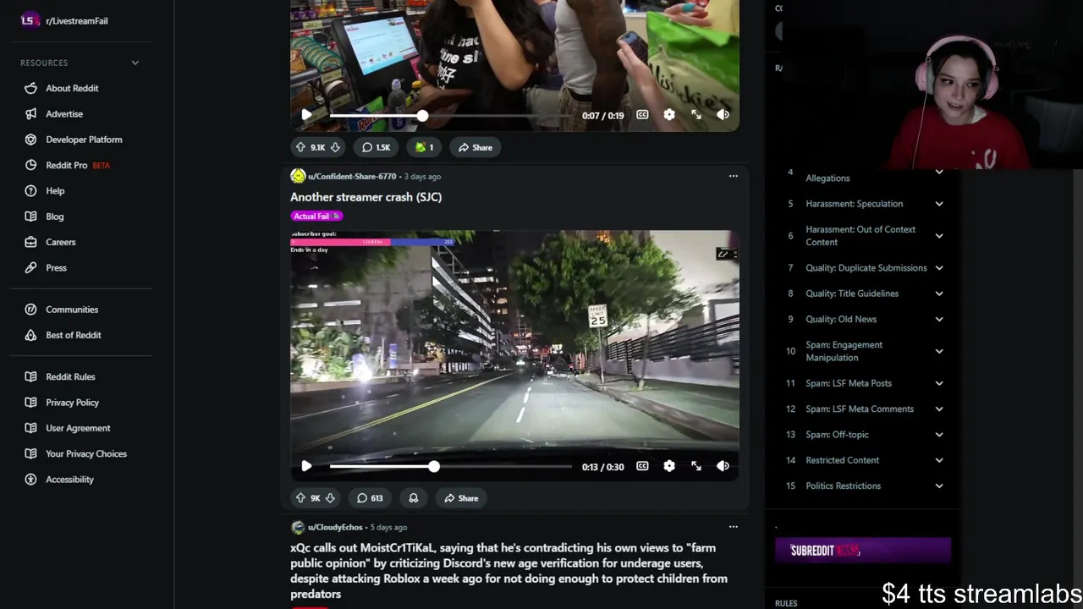This screenshot has height=609, width=1083.
Task: Open the About Reddit link
Action: (72, 88)
